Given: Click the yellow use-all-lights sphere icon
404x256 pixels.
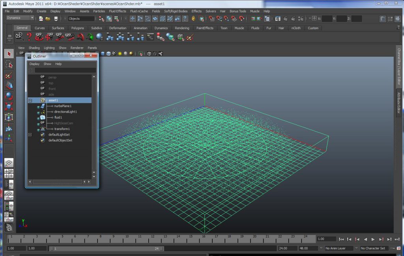Looking at the screenshot, I should (120, 54).
